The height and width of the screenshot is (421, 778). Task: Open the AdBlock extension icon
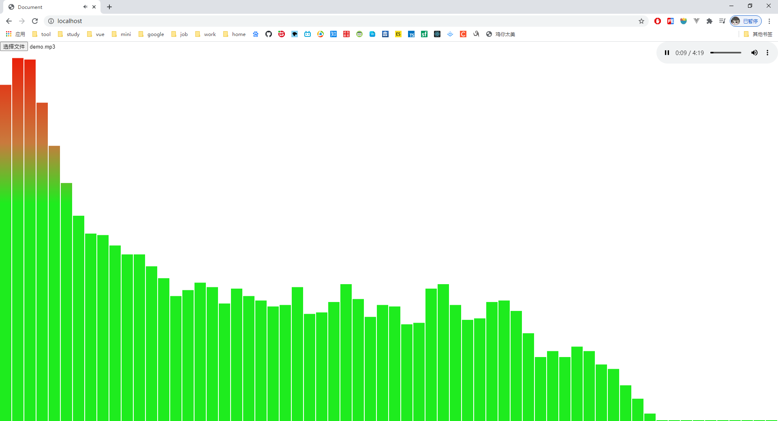coord(657,21)
